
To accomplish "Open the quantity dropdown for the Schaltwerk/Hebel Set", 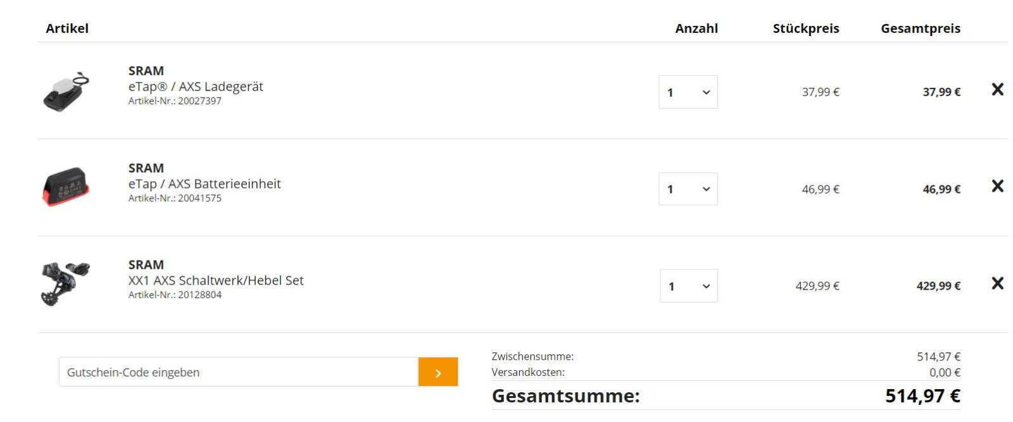I will [688, 286].
